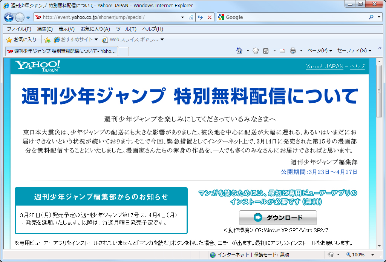Expand the address bar history dropdown
This screenshot has width=386, height=262.
coord(182,17)
